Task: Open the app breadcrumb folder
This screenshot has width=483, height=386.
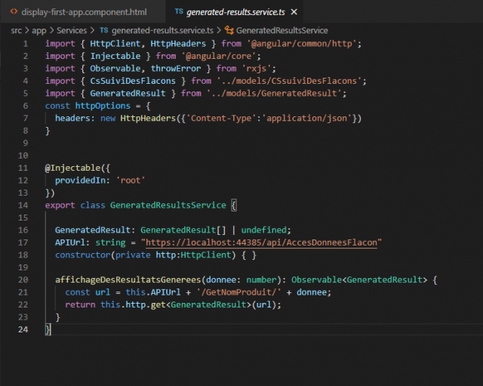Action: tap(38, 30)
